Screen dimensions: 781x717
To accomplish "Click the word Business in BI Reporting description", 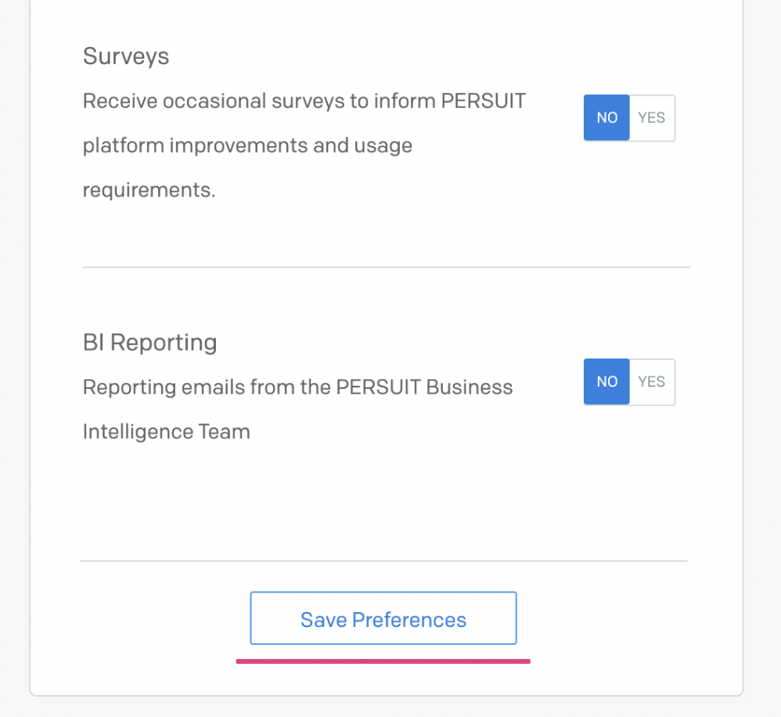I will 470,387.
